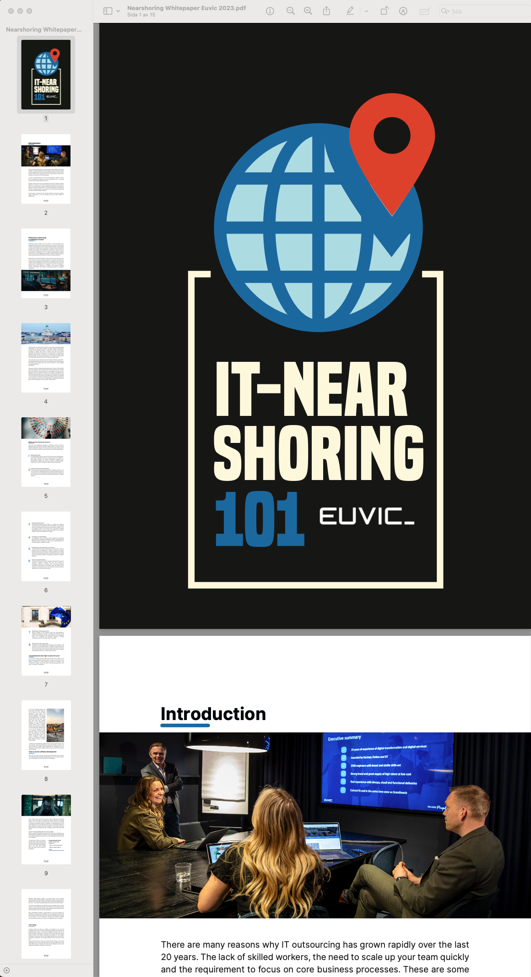Click the add page plus icon in sidebar
This screenshot has width=531, height=977.
pyautogui.click(x=6, y=970)
